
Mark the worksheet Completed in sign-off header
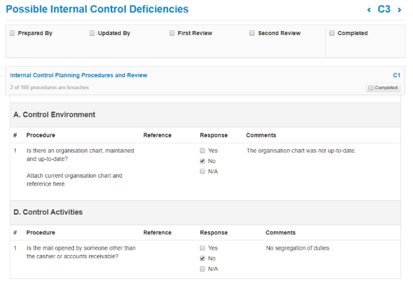[332, 33]
